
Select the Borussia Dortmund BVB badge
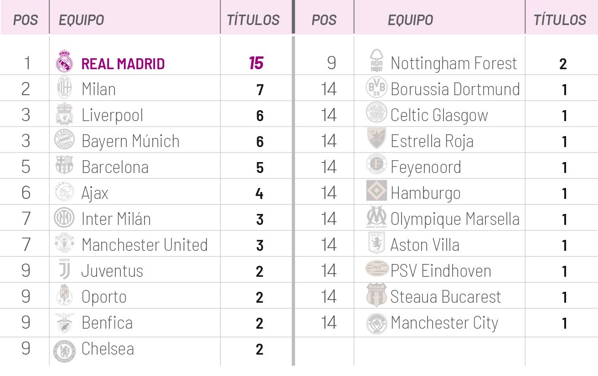click(376, 87)
